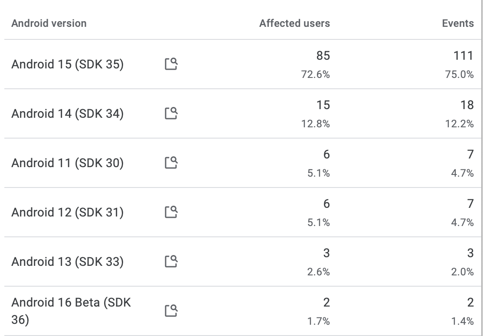The height and width of the screenshot is (336, 483).
Task: Select the Android 12 (SDK 31) label
Action: [x=68, y=212]
